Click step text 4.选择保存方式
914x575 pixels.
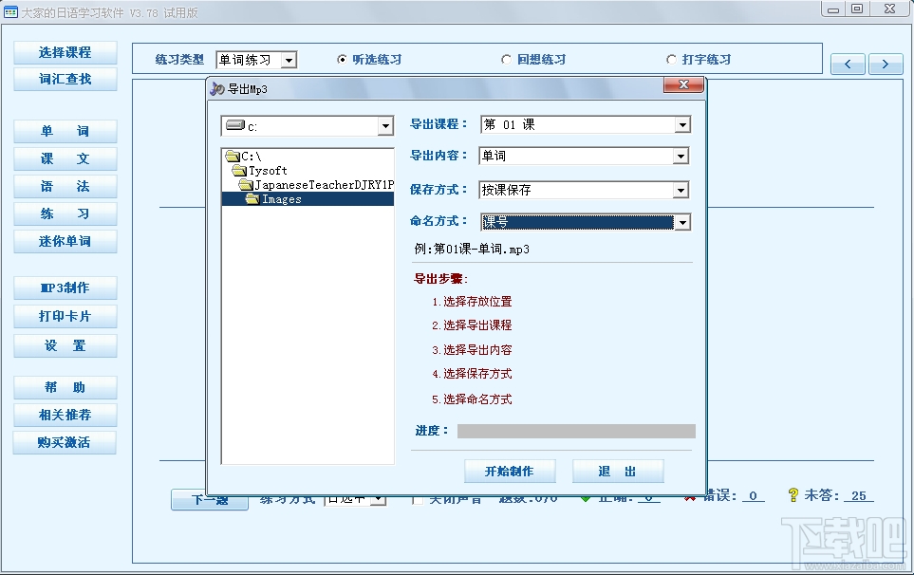coord(472,374)
